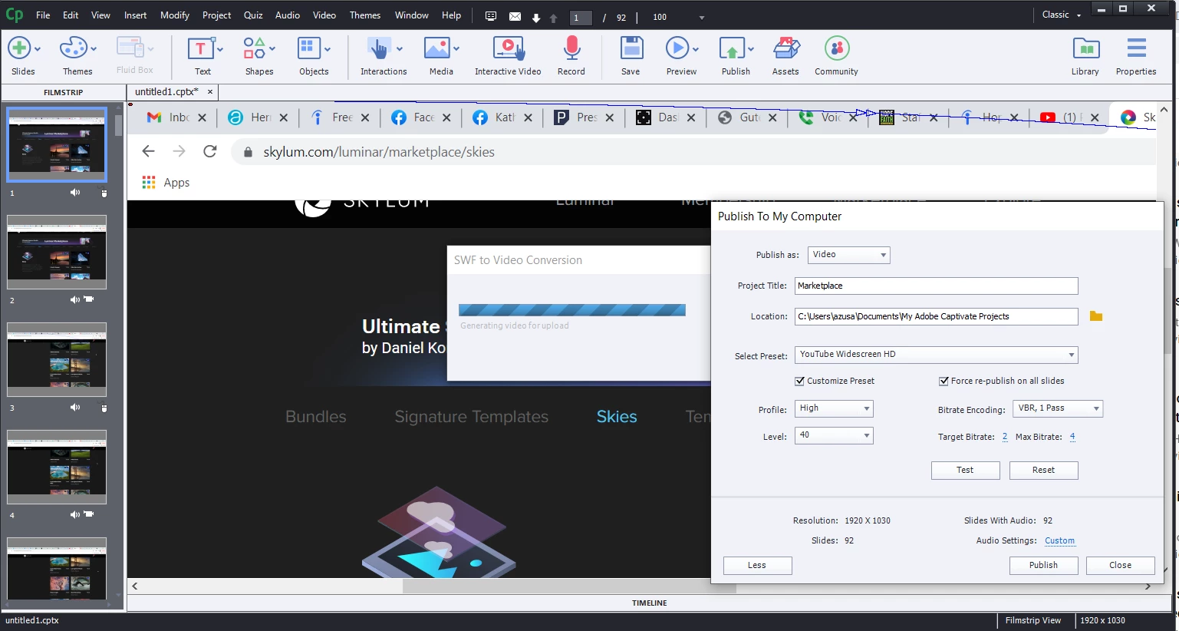The width and height of the screenshot is (1179, 631).
Task: Toggle the Customize Preset checkbox
Action: (x=800, y=381)
